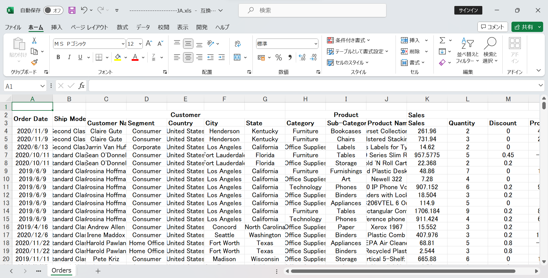Click in the 検索 search box
The image size is (548, 278).
click(x=312, y=10)
